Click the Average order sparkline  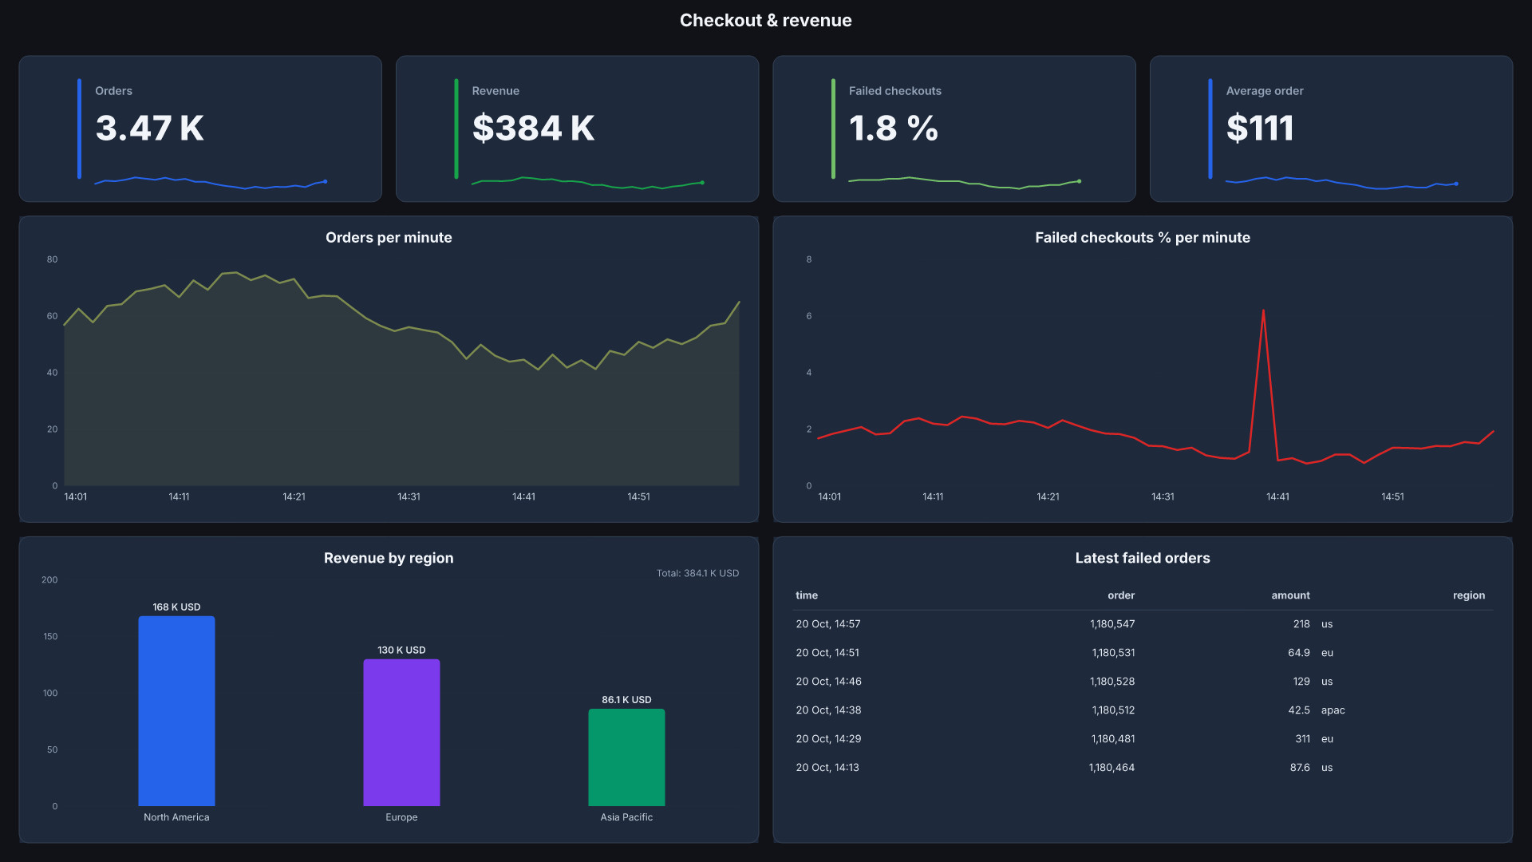(1342, 183)
